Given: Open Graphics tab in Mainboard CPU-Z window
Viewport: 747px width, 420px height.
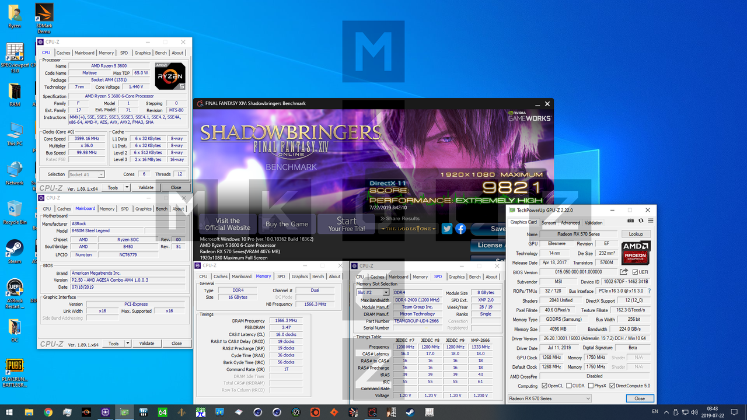Looking at the screenshot, I should tap(144, 208).
